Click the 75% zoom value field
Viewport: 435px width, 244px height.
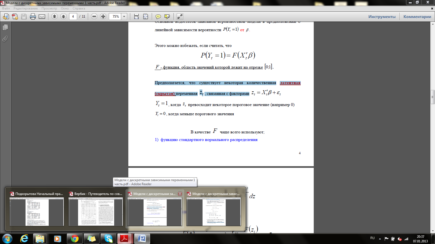coord(115,17)
